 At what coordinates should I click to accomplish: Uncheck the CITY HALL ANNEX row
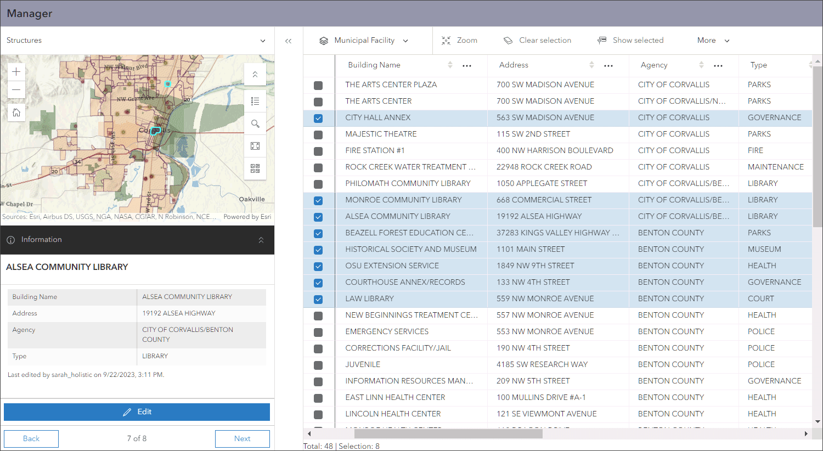pyautogui.click(x=318, y=118)
